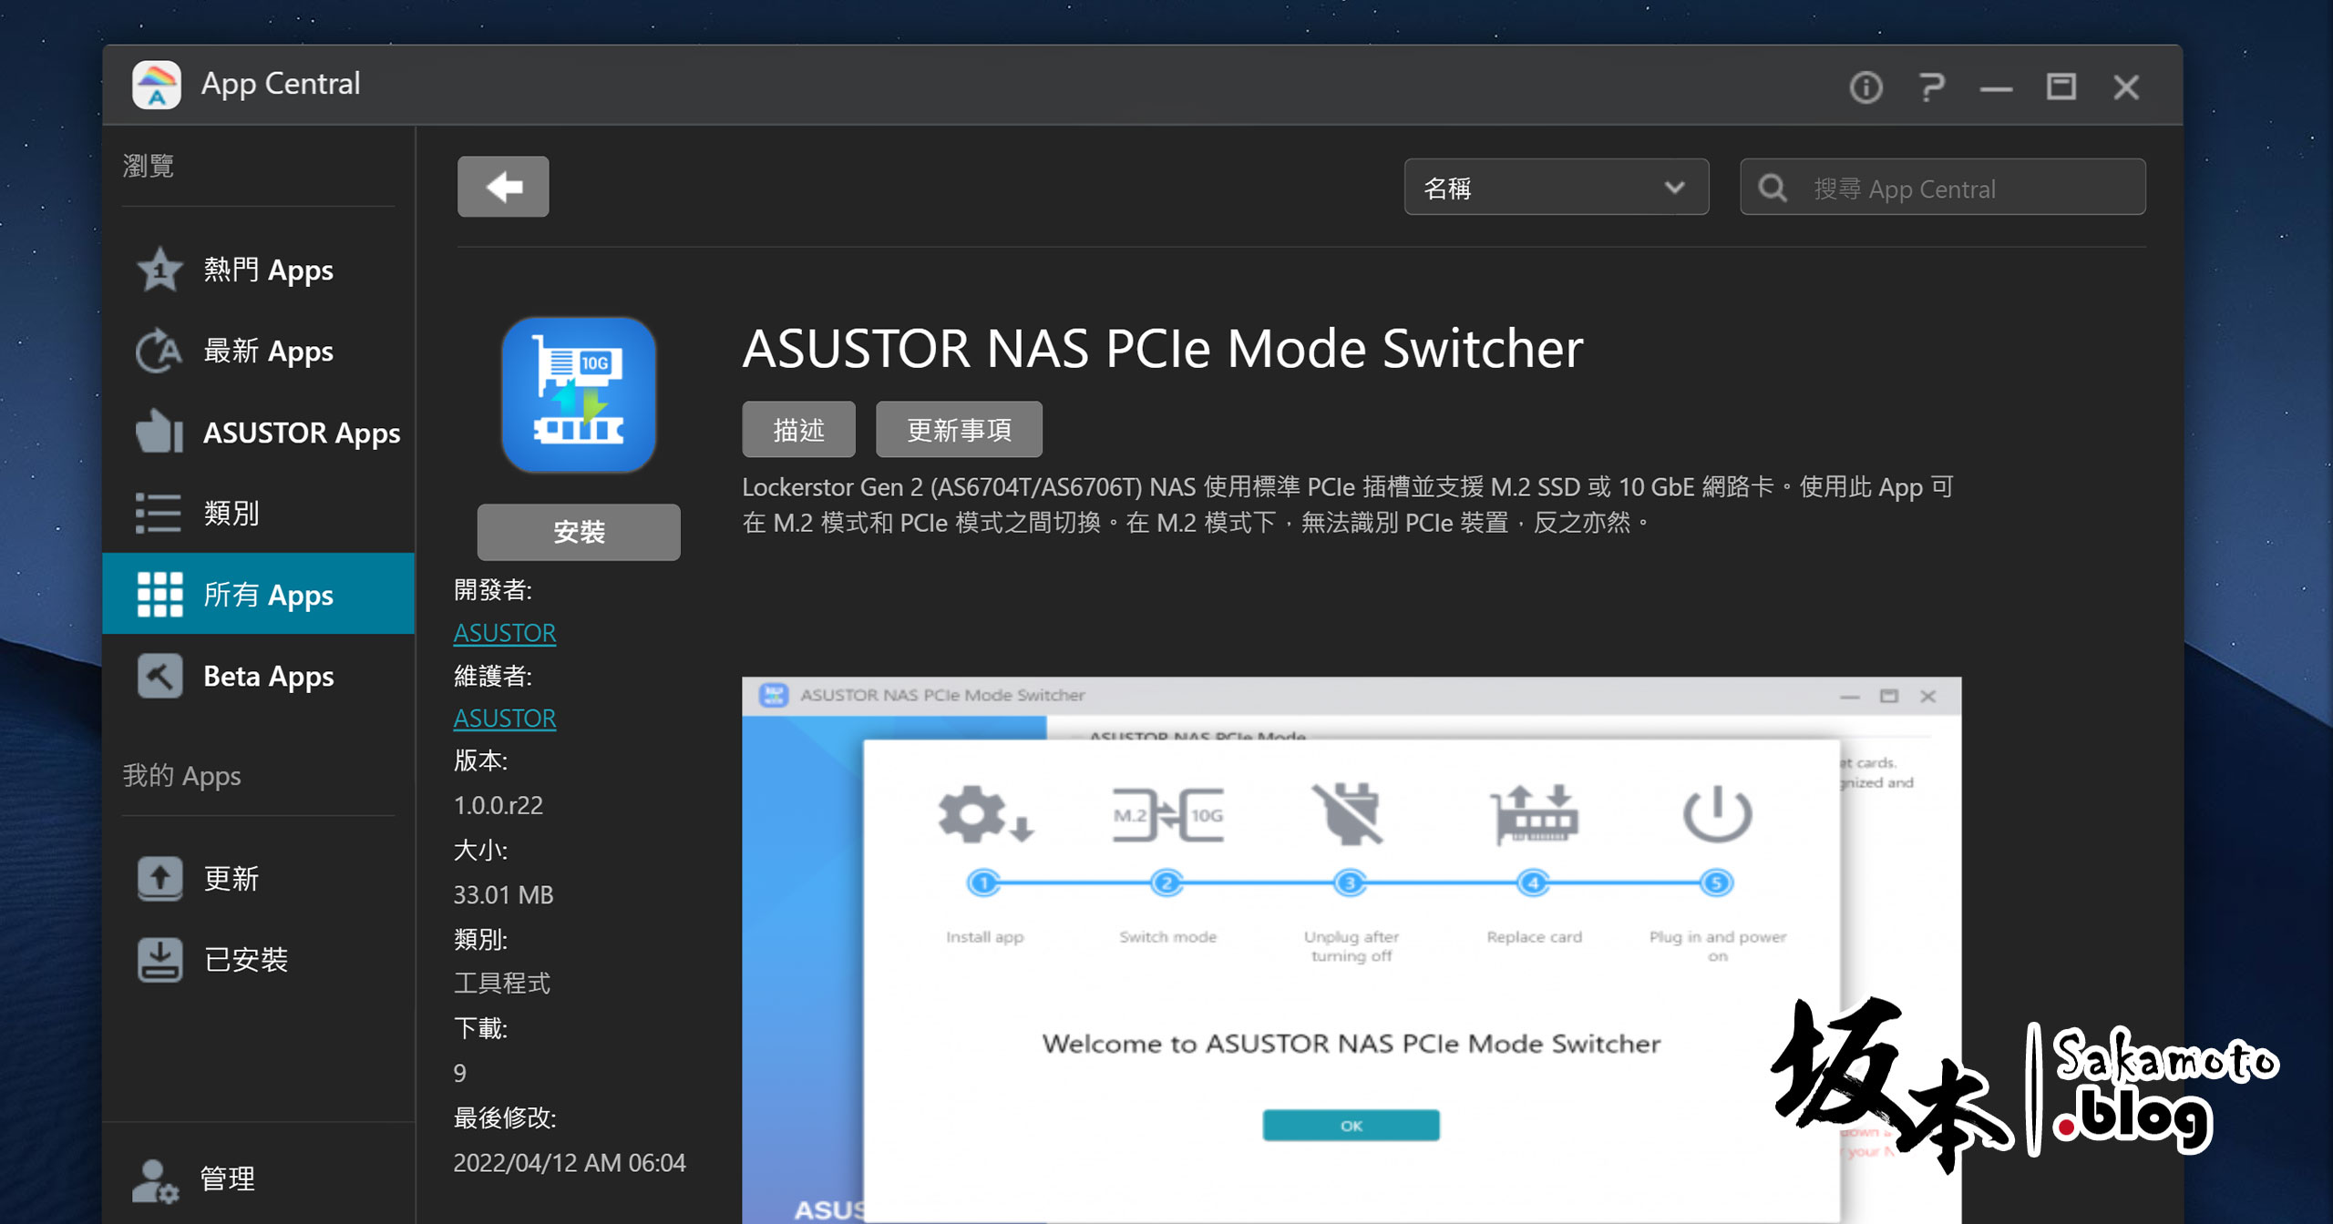2333x1224 pixels.
Task: Click the 最新 Apps refresh icon
Action: pyautogui.click(x=159, y=351)
